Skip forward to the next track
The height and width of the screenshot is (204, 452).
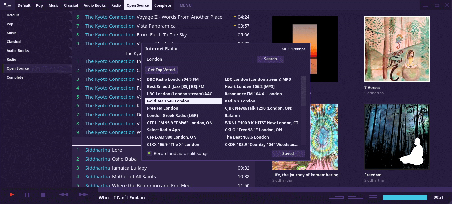tap(83, 194)
